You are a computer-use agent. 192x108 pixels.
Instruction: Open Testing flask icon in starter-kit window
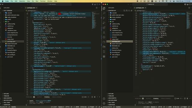104,32
